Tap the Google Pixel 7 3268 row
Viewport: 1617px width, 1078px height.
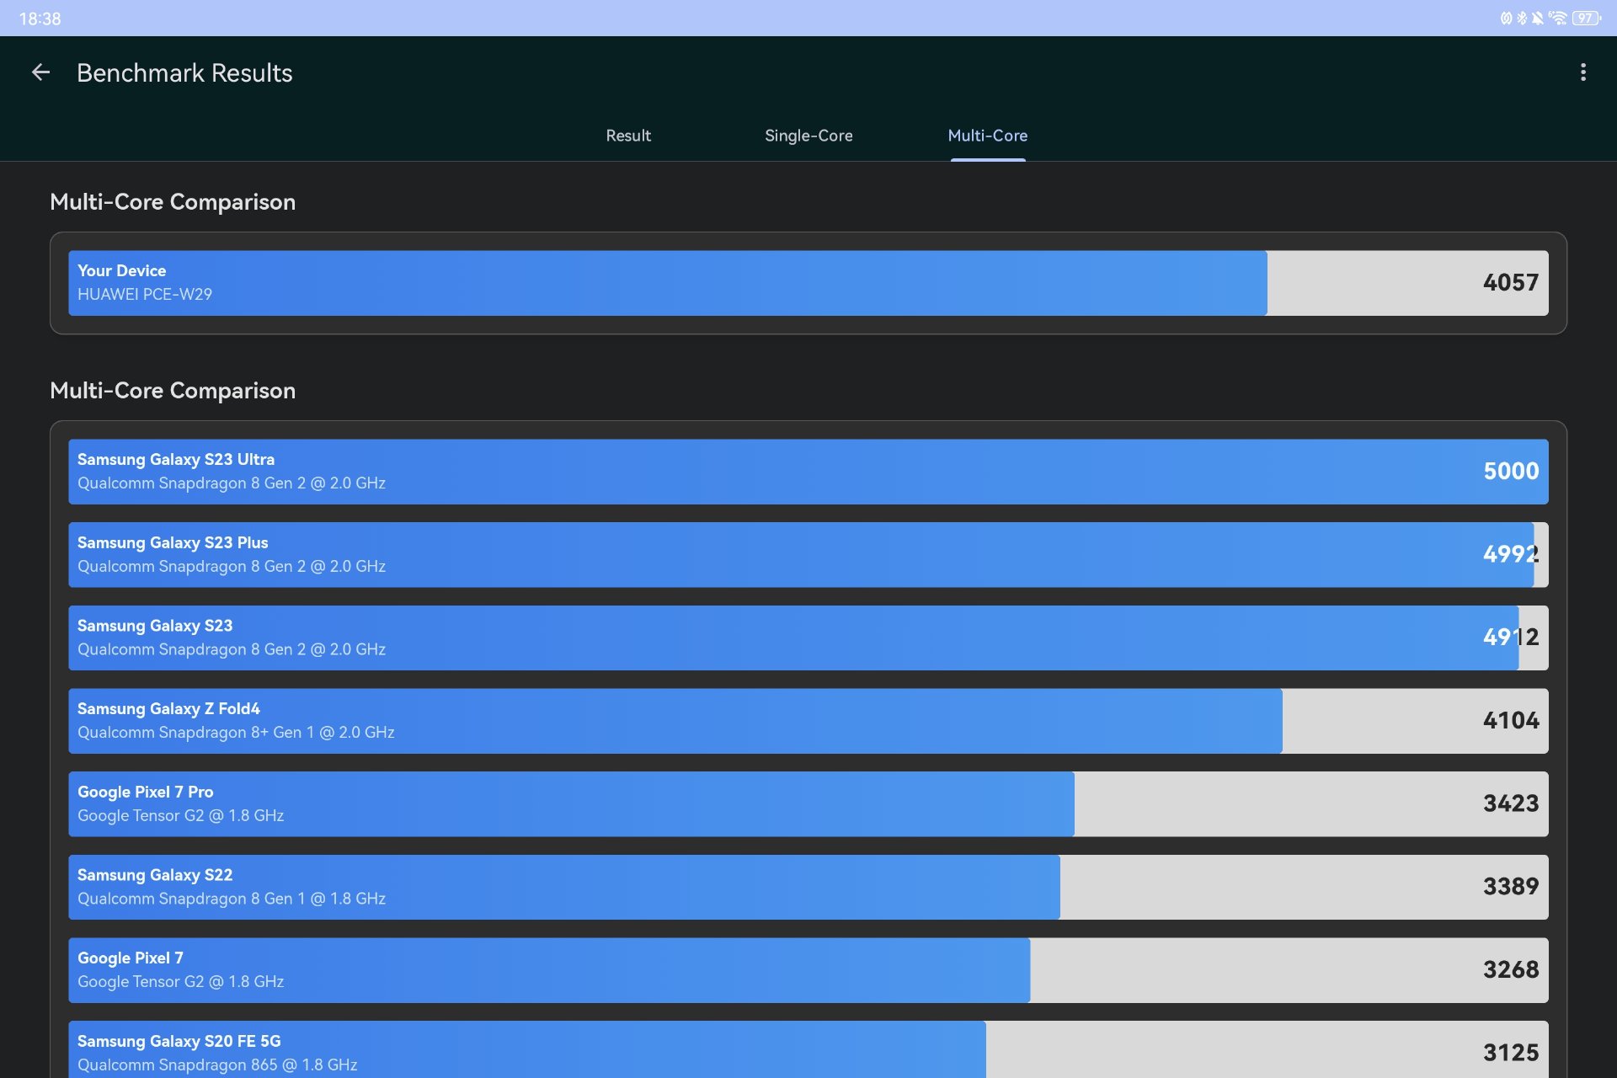pyautogui.click(x=808, y=970)
